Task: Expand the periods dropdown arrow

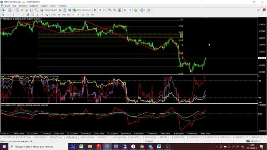Action: point(145,10)
